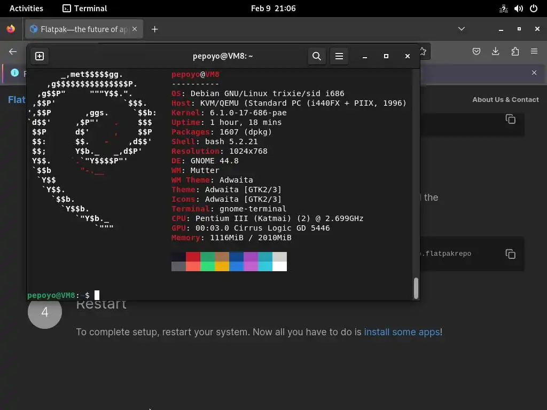Open power menu icon in top bar
547x410 pixels.
point(534,9)
